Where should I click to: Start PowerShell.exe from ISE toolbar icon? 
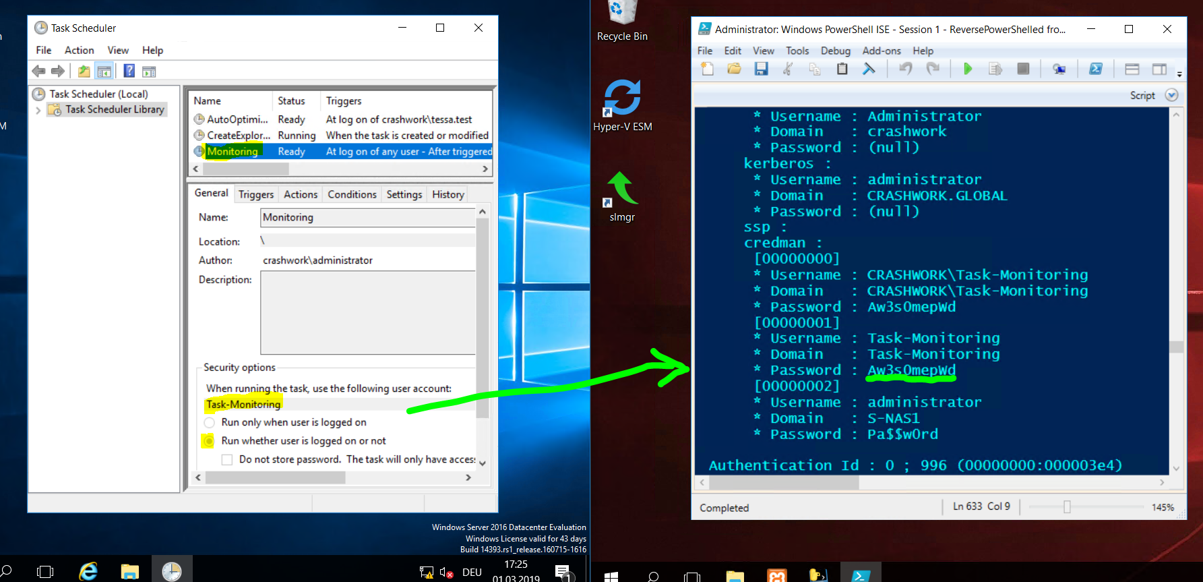point(1096,69)
